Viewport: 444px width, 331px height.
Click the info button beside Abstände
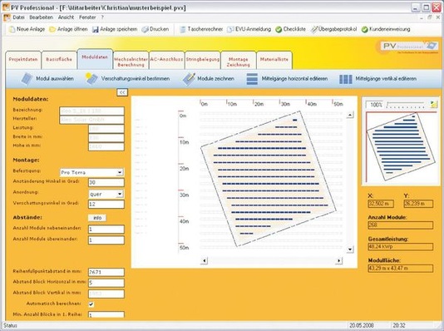pyautogui.click(x=97, y=218)
